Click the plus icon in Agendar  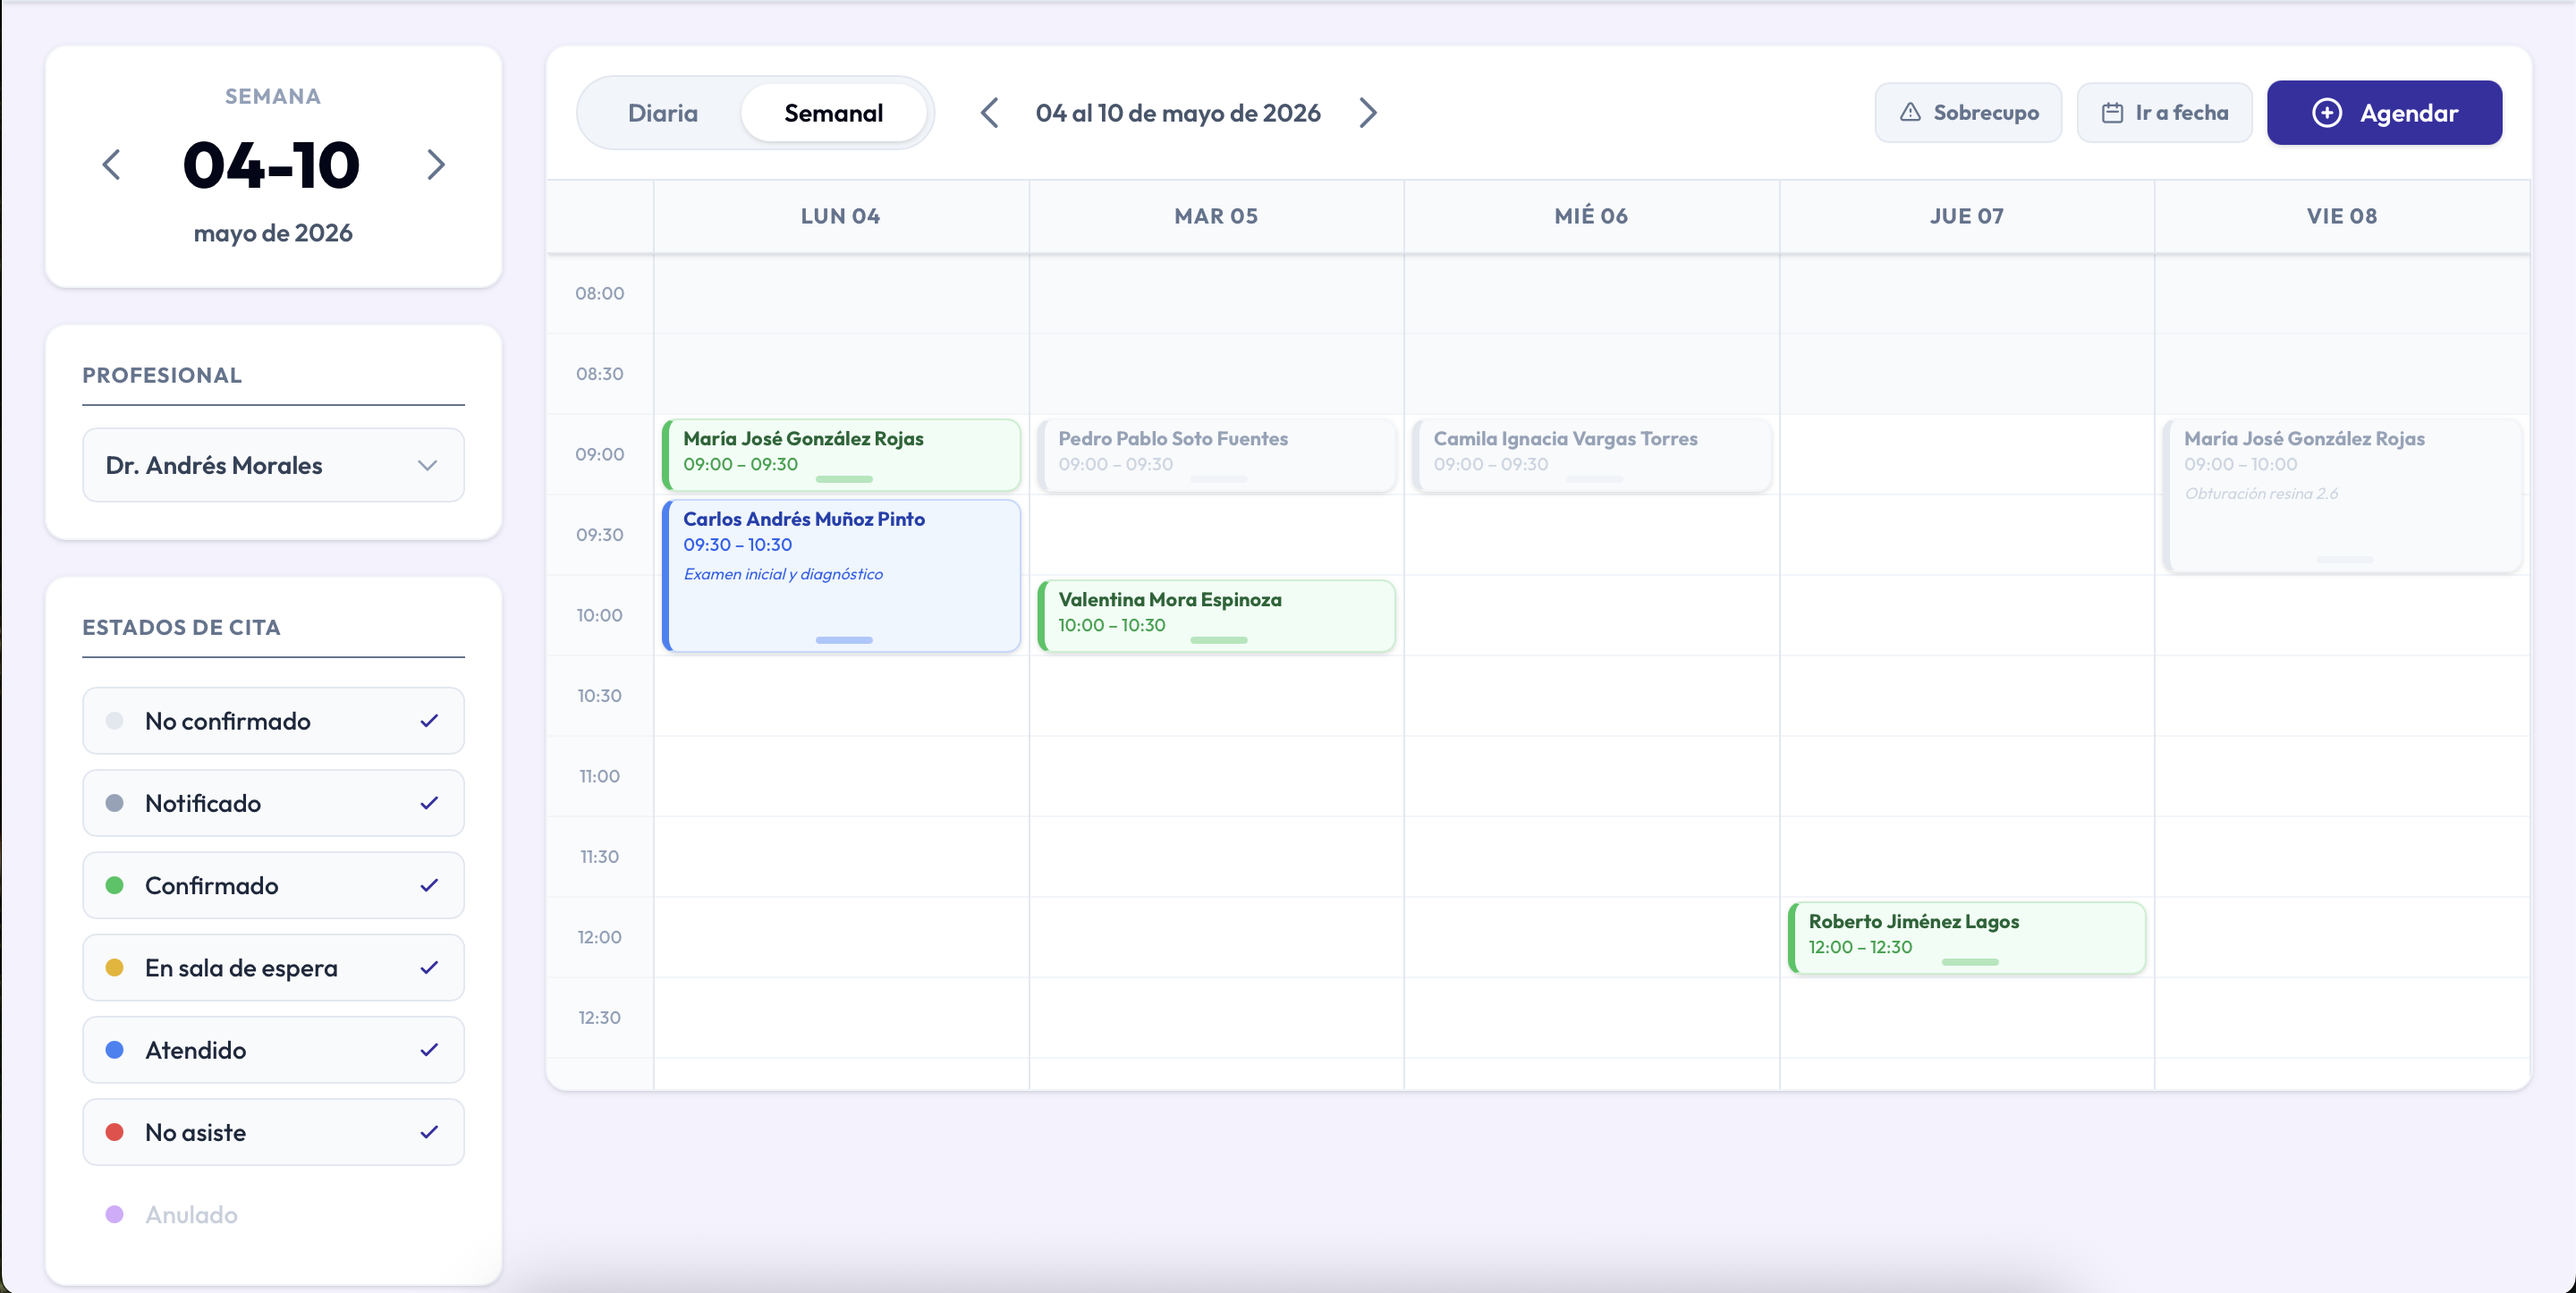(2327, 113)
